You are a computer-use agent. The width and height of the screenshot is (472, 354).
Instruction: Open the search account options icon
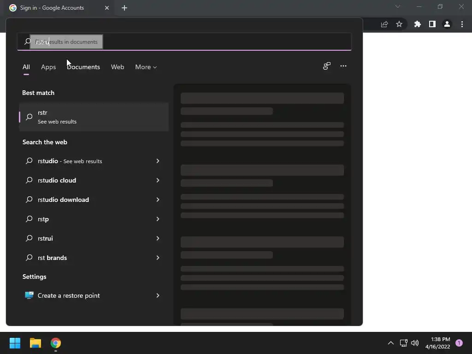[x=327, y=66]
